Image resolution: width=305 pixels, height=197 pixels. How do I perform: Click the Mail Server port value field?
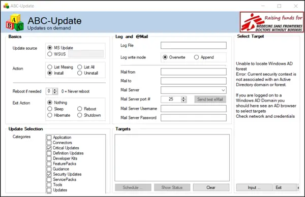(171, 100)
